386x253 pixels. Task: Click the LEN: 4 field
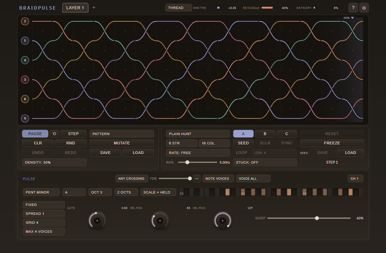(274, 153)
